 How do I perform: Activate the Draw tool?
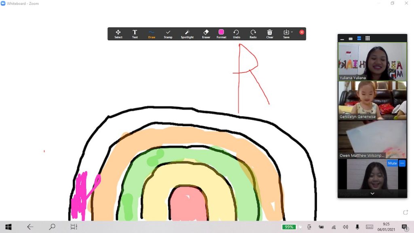coord(152,34)
